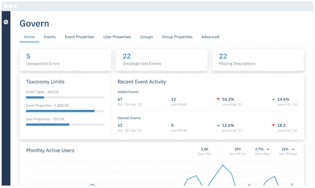Click the red down arrow beside 18.2
This screenshot has width=315, height=188.
[x=273, y=125]
